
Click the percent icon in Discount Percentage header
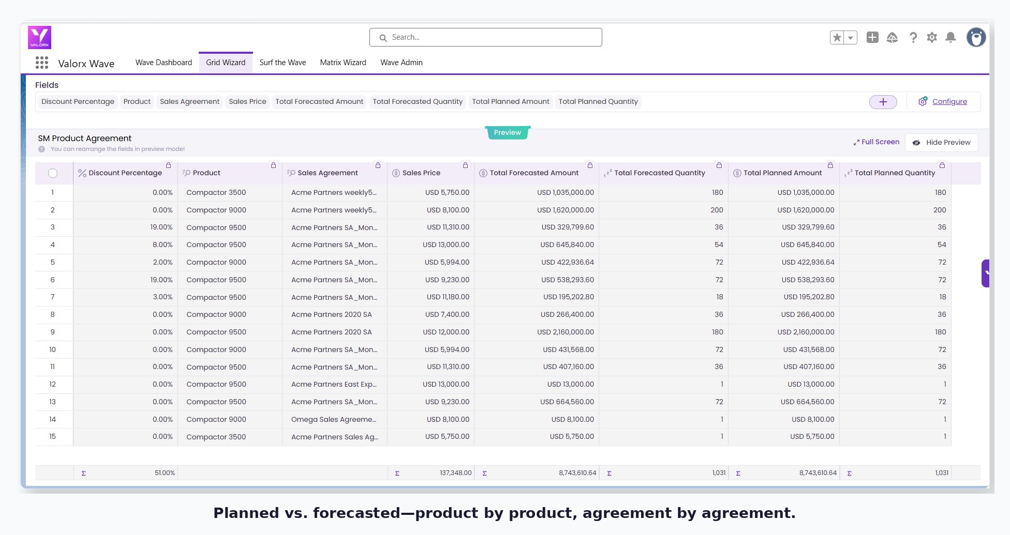(x=82, y=173)
